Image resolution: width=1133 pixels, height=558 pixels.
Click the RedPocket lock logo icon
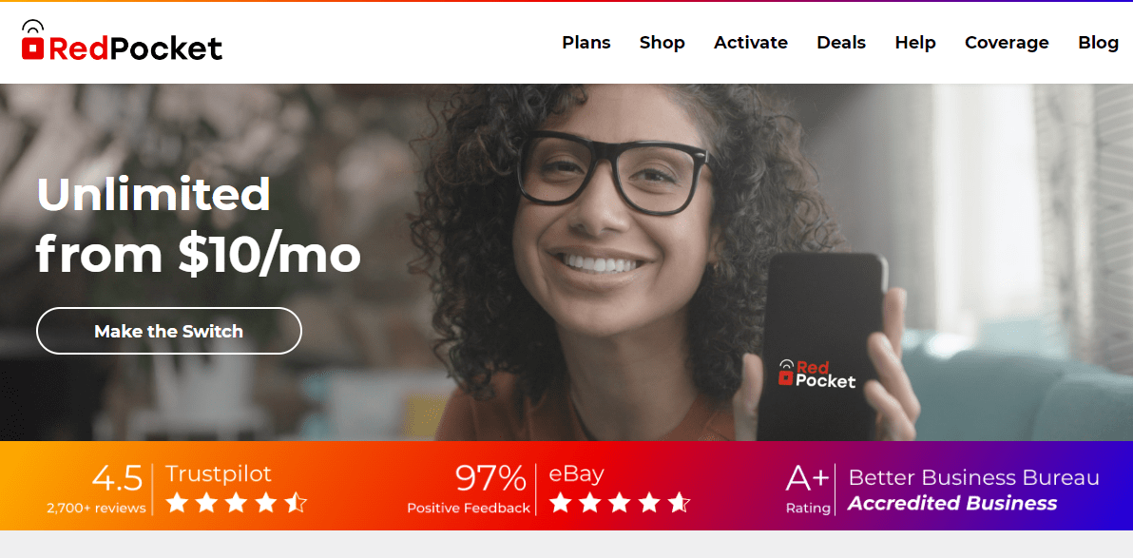pyautogui.click(x=32, y=40)
